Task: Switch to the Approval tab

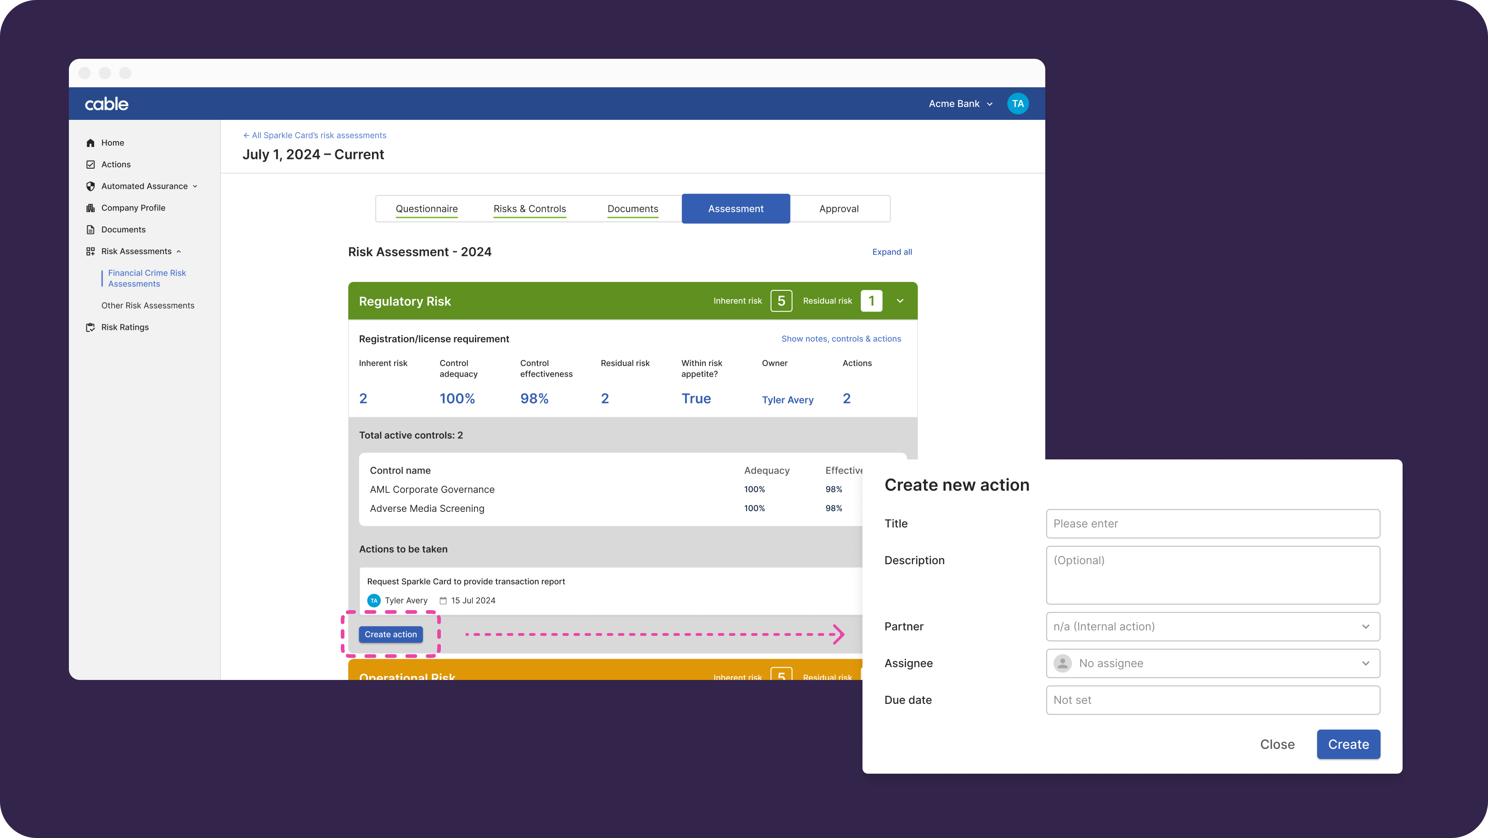Action: 838,209
